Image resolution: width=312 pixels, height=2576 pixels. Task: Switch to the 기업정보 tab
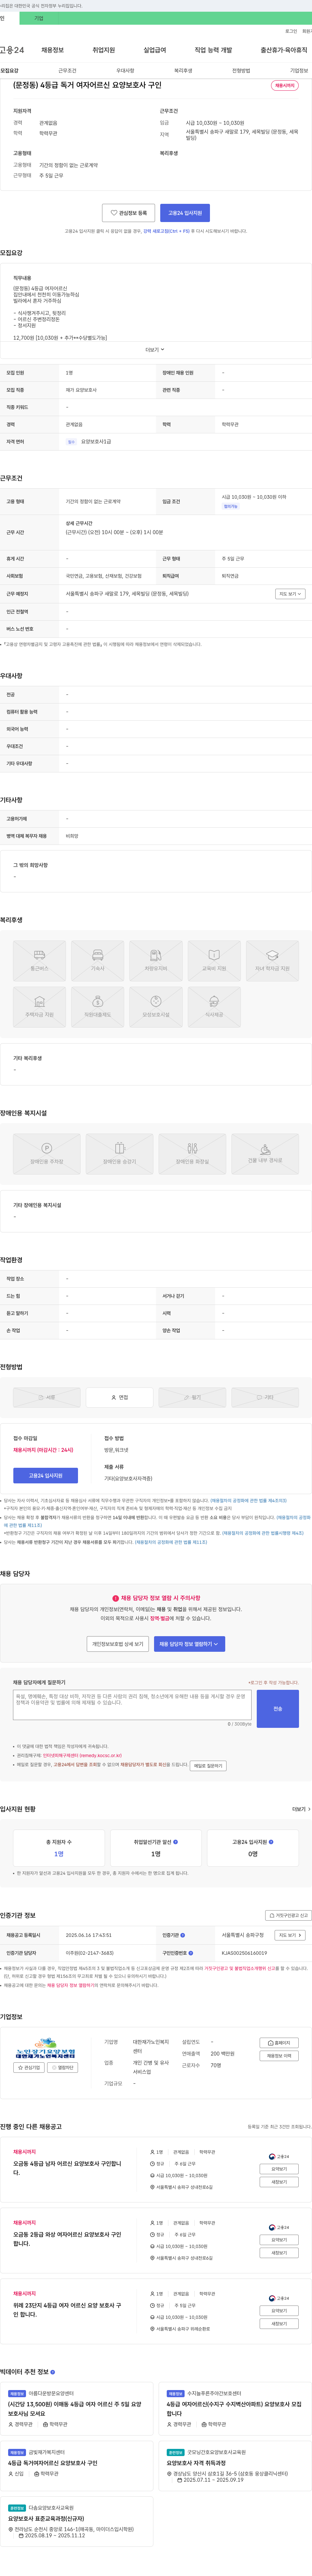coord(299,71)
